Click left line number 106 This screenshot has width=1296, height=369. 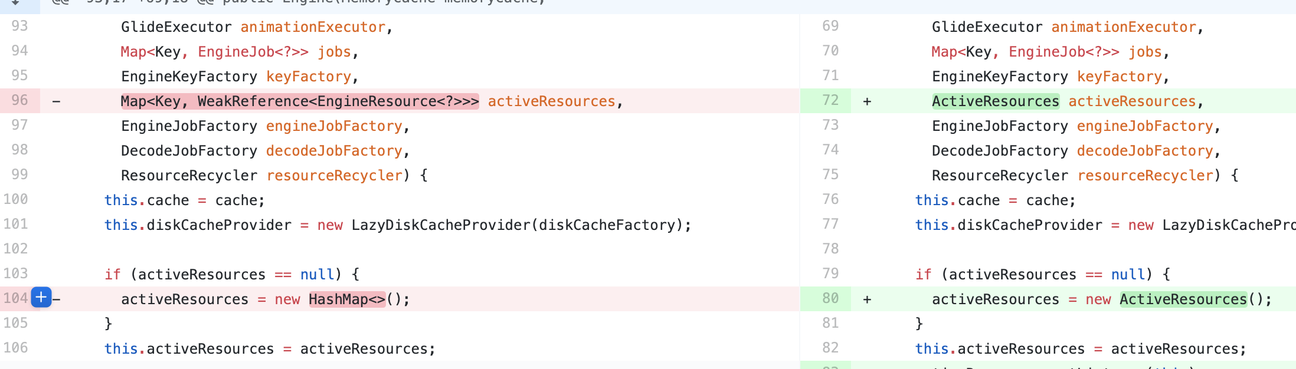pyautogui.click(x=15, y=348)
